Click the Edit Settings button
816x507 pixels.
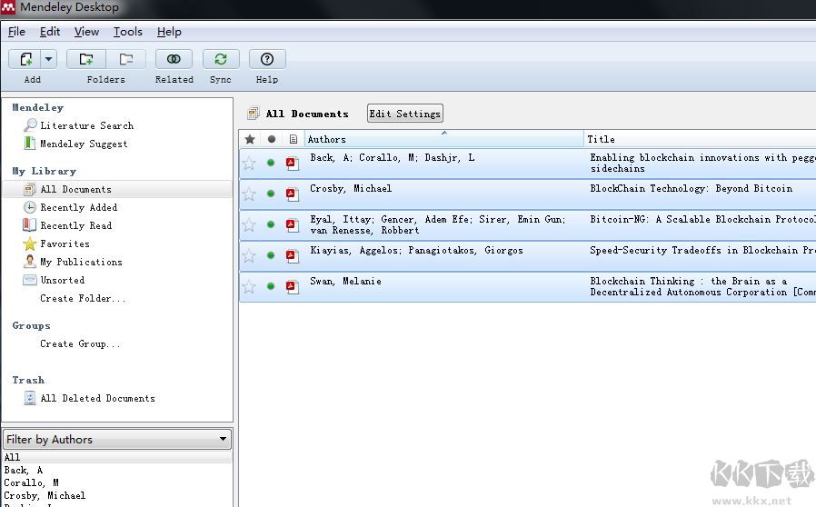coord(405,114)
